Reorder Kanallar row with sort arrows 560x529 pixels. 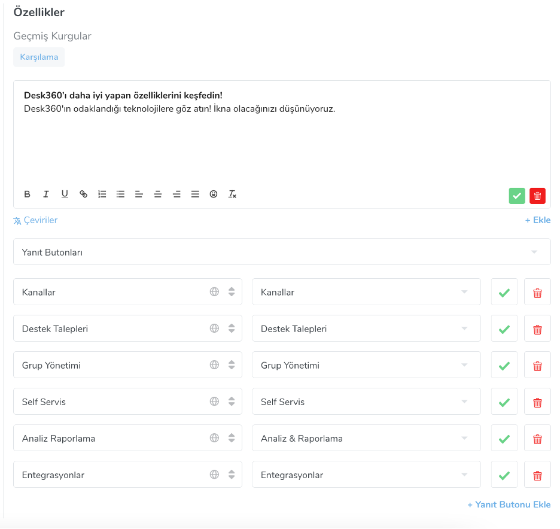pos(232,292)
